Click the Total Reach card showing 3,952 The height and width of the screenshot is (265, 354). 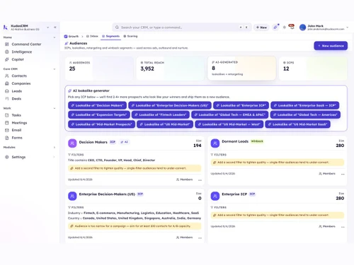tap(171, 69)
